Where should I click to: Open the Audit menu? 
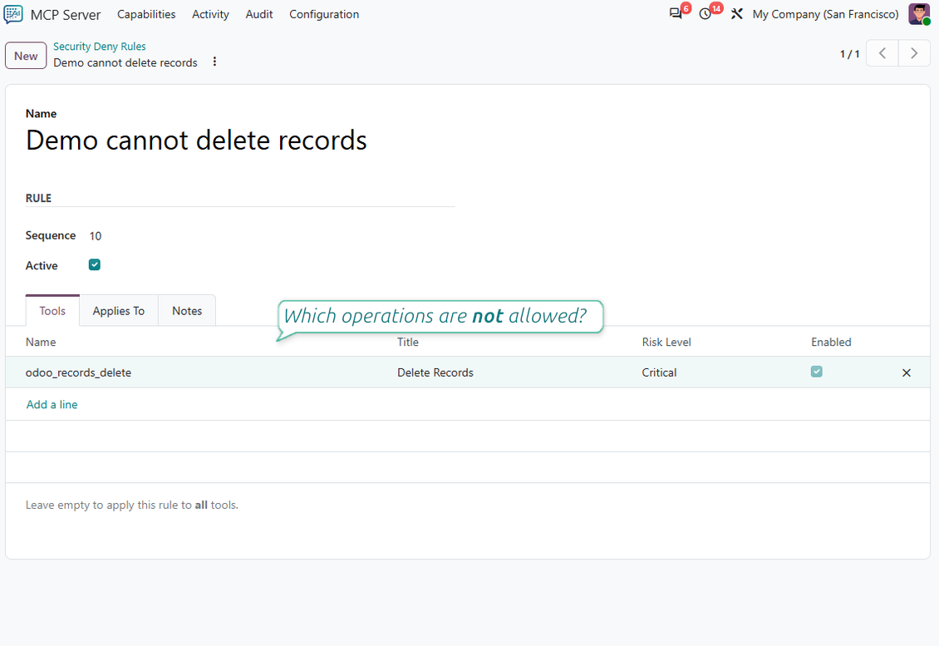point(259,14)
